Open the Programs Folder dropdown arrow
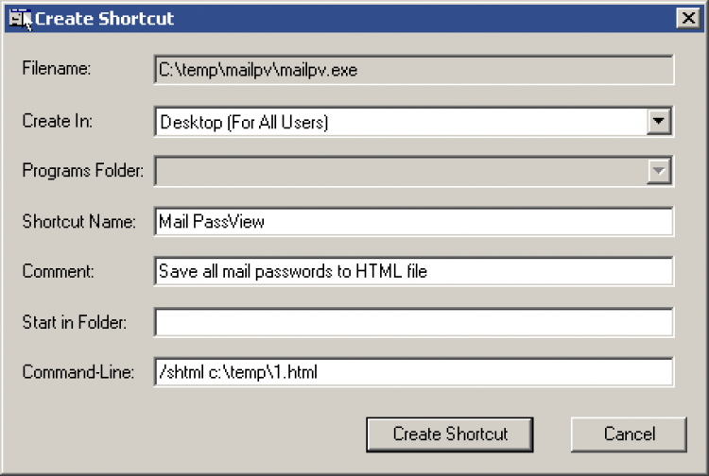 (660, 171)
